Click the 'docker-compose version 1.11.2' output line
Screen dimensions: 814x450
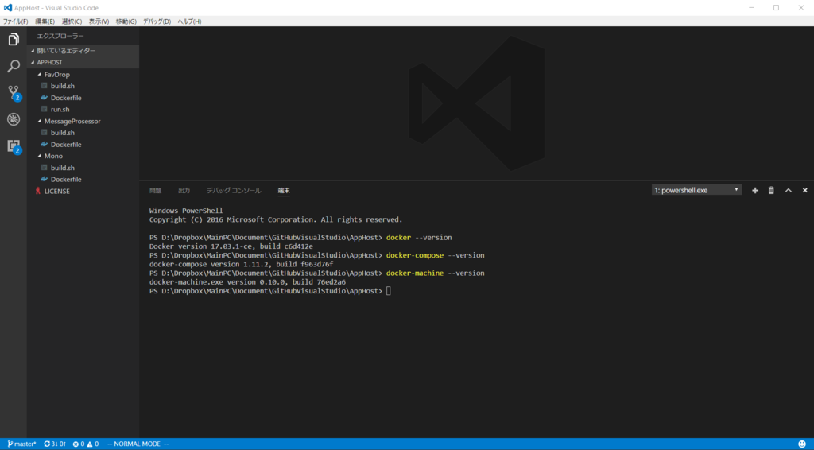pos(241,264)
